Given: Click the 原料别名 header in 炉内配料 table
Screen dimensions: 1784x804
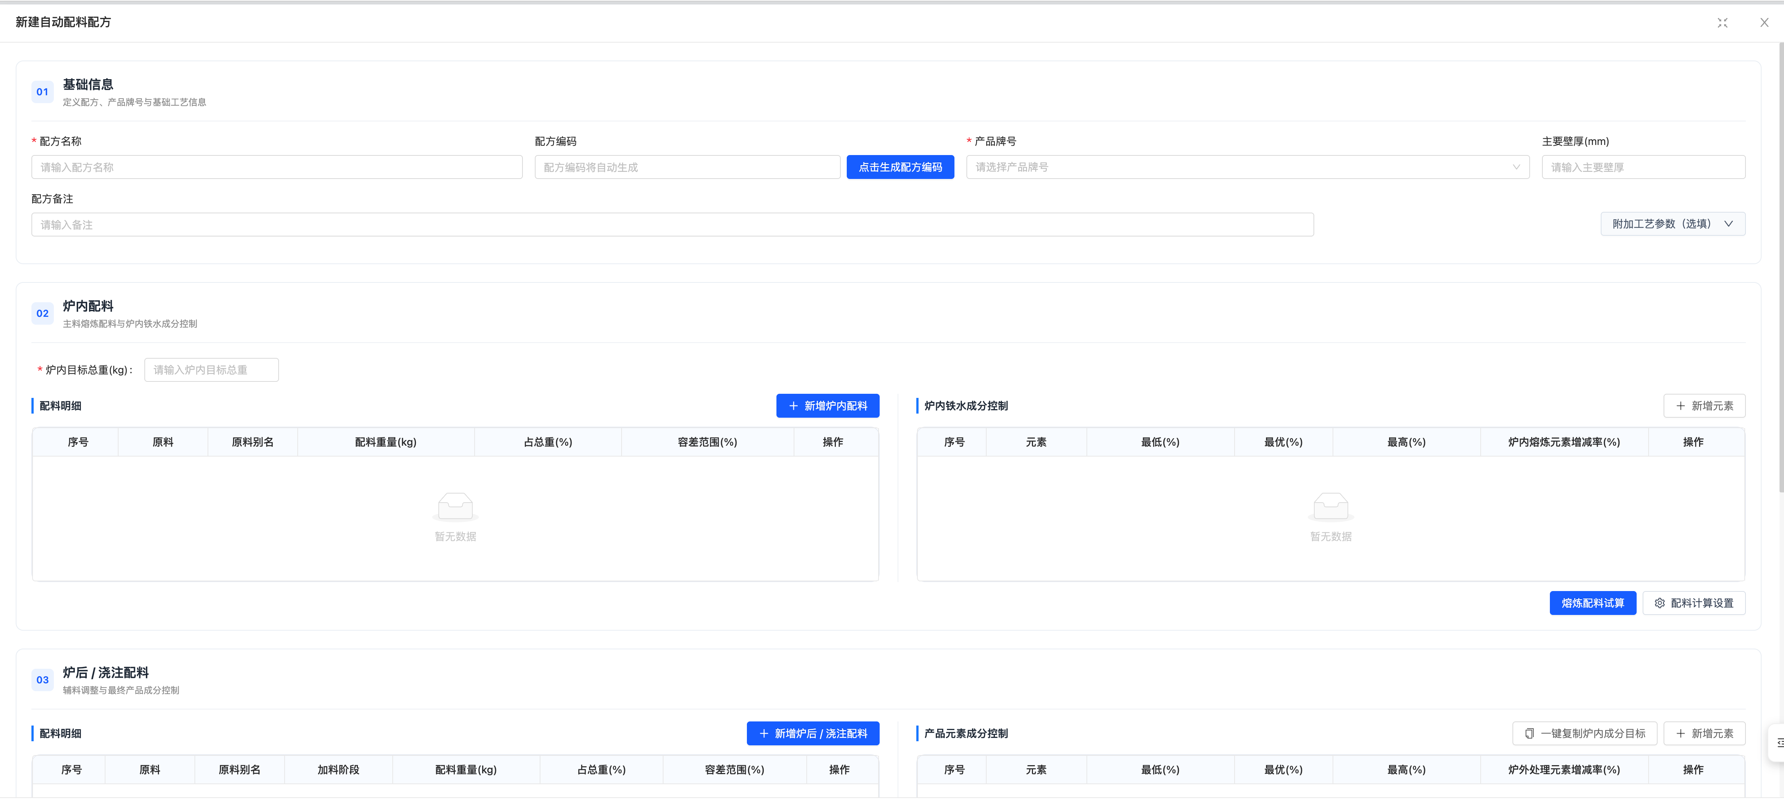Looking at the screenshot, I should (x=252, y=442).
